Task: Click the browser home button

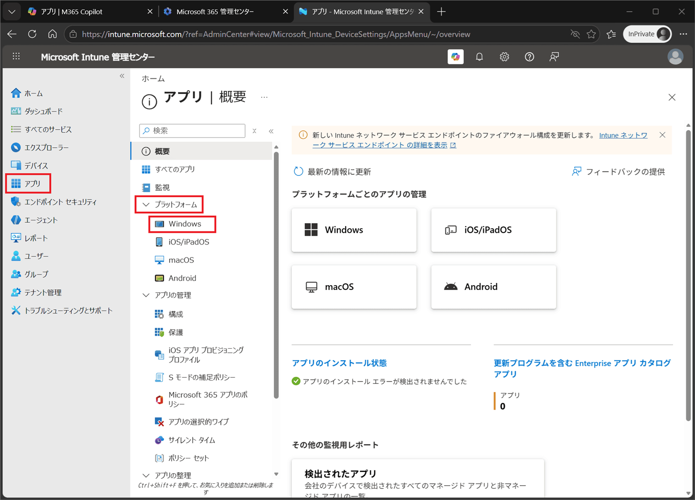Action: (52, 34)
